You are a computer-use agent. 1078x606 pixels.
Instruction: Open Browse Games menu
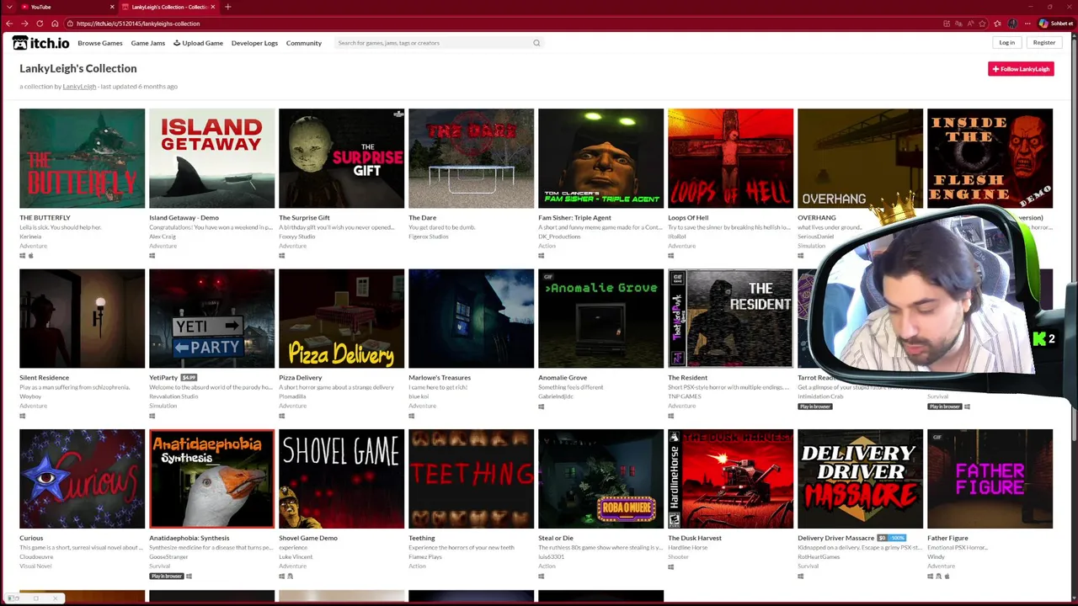[x=100, y=43]
